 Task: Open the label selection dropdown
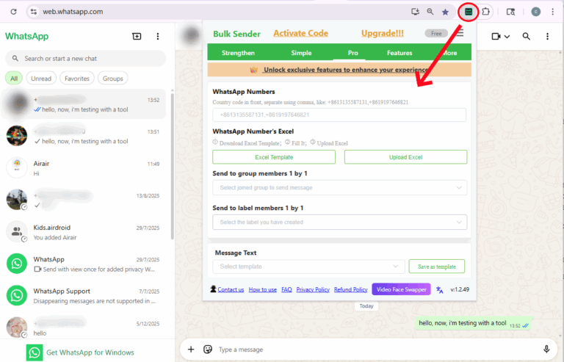(x=339, y=222)
